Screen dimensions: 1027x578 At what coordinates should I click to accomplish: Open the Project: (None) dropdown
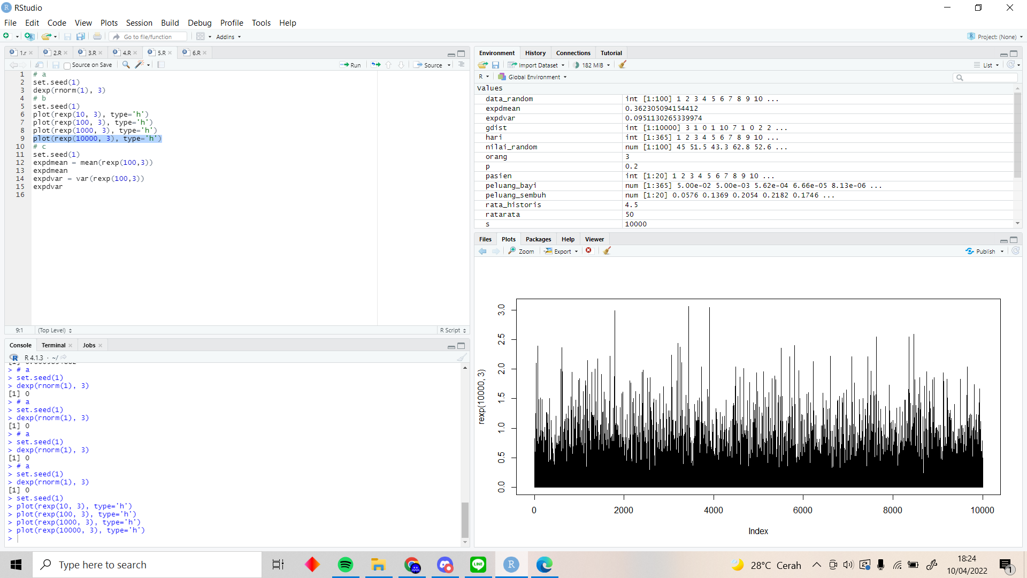point(995,36)
